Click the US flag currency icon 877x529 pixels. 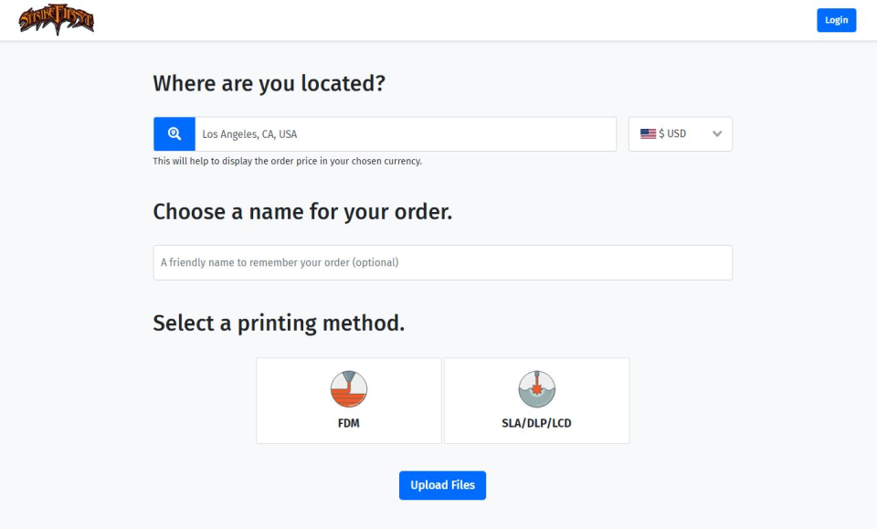coord(649,133)
